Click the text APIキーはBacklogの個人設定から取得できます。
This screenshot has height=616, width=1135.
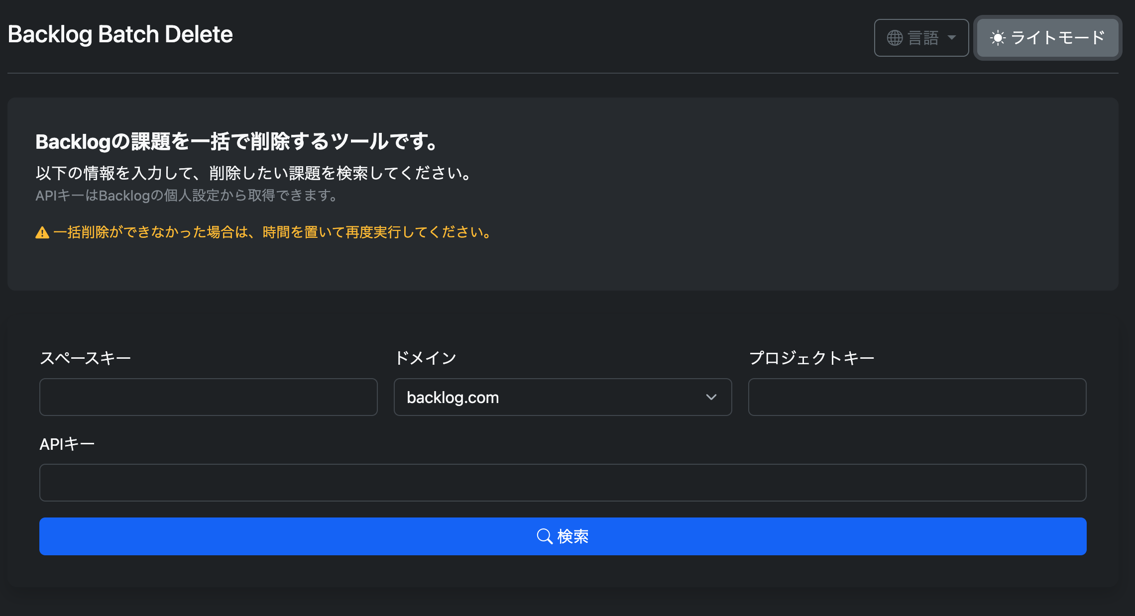coord(188,196)
